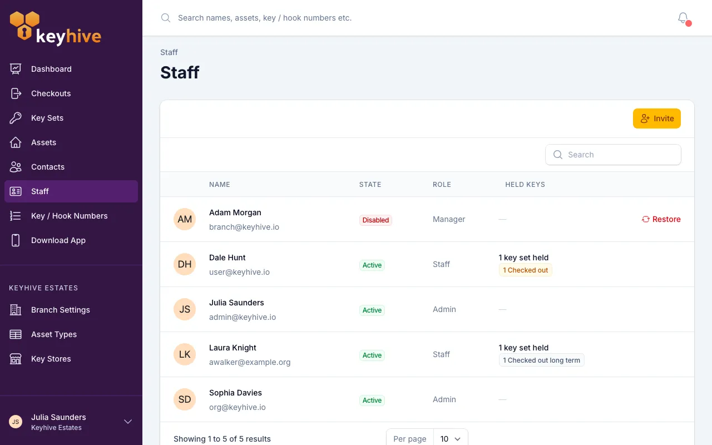The width and height of the screenshot is (712, 445).
Task: Click the ROLE column header
Action: 442,184
